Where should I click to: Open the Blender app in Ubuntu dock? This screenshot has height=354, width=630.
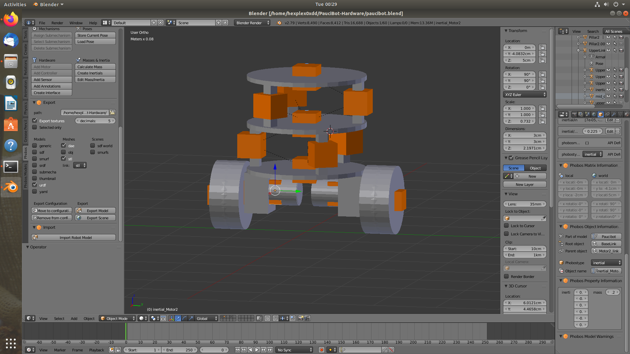click(x=11, y=187)
